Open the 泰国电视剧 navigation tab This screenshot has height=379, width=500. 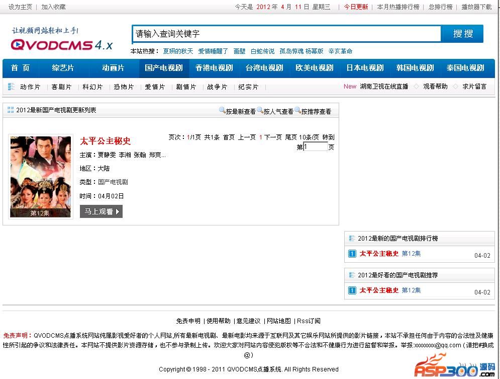click(465, 67)
